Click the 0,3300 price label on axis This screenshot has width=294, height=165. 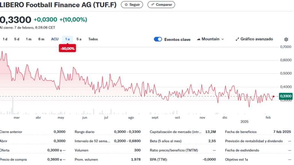coord(285,96)
